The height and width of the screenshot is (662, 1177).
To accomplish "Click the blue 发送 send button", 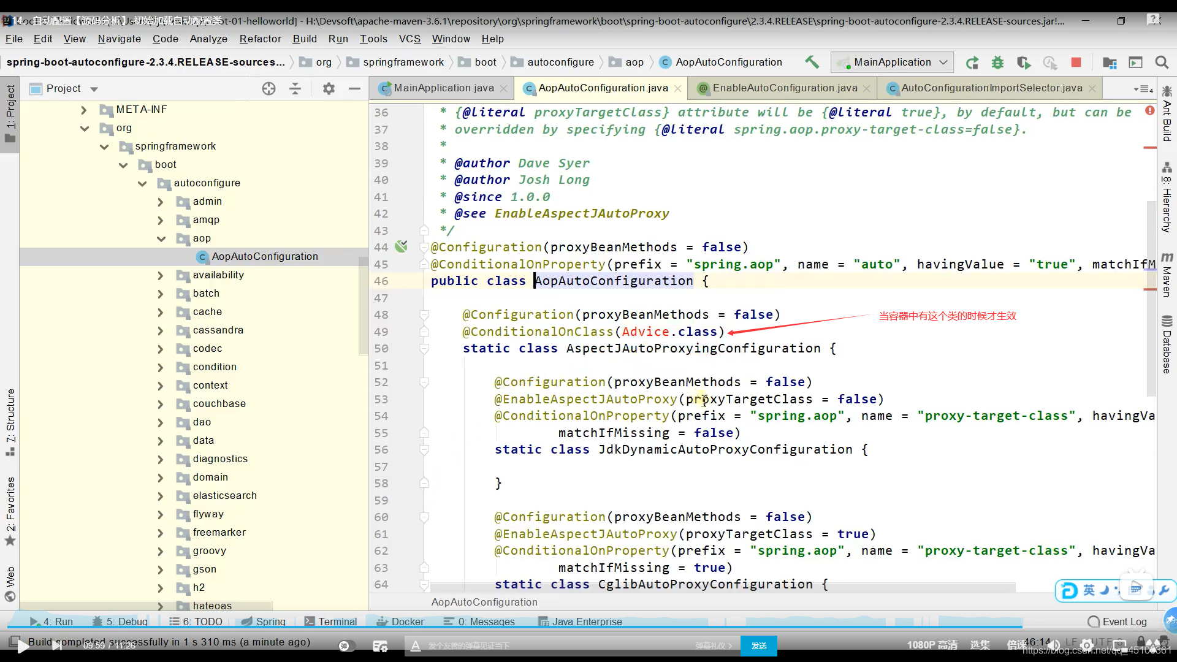I will coord(759,645).
